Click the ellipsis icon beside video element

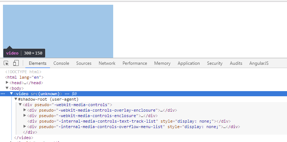click(x=3, y=94)
